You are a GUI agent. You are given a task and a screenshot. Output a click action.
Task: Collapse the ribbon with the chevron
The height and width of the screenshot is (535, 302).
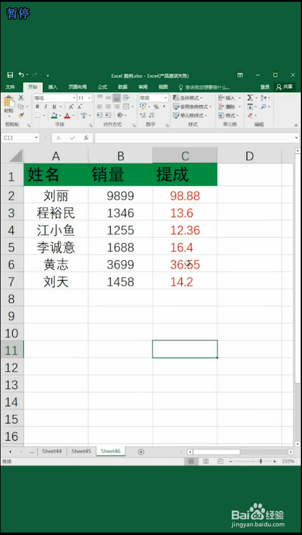point(296,124)
